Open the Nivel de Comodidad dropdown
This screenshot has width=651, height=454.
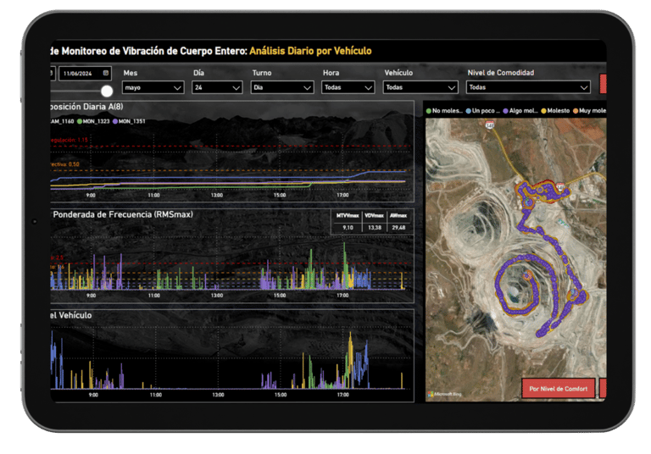point(528,87)
